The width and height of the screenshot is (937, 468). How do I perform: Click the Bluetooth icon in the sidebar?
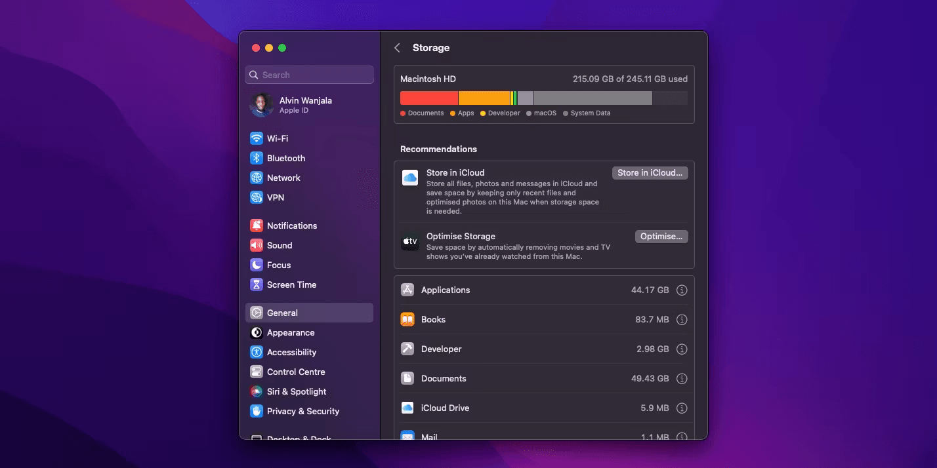tap(257, 158)
